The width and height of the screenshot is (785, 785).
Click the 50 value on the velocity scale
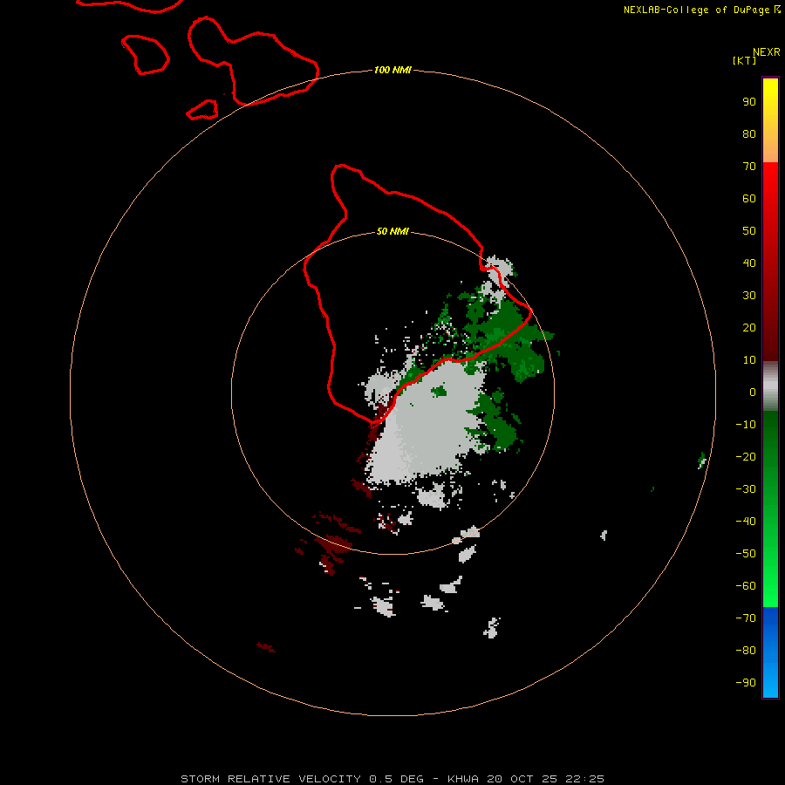coord(749,231)
